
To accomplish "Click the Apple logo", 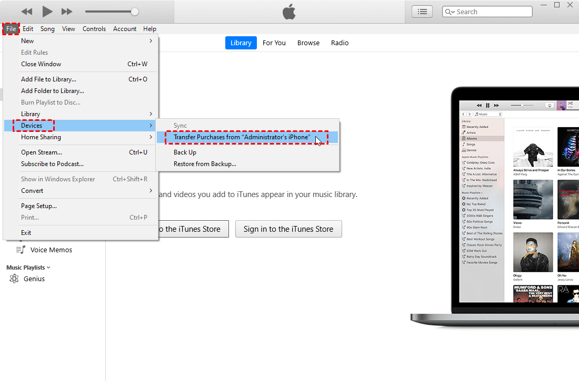I will tap(289, 12).
